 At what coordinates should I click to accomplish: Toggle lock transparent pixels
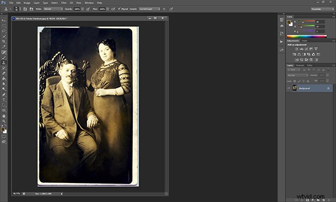point(295,81)
